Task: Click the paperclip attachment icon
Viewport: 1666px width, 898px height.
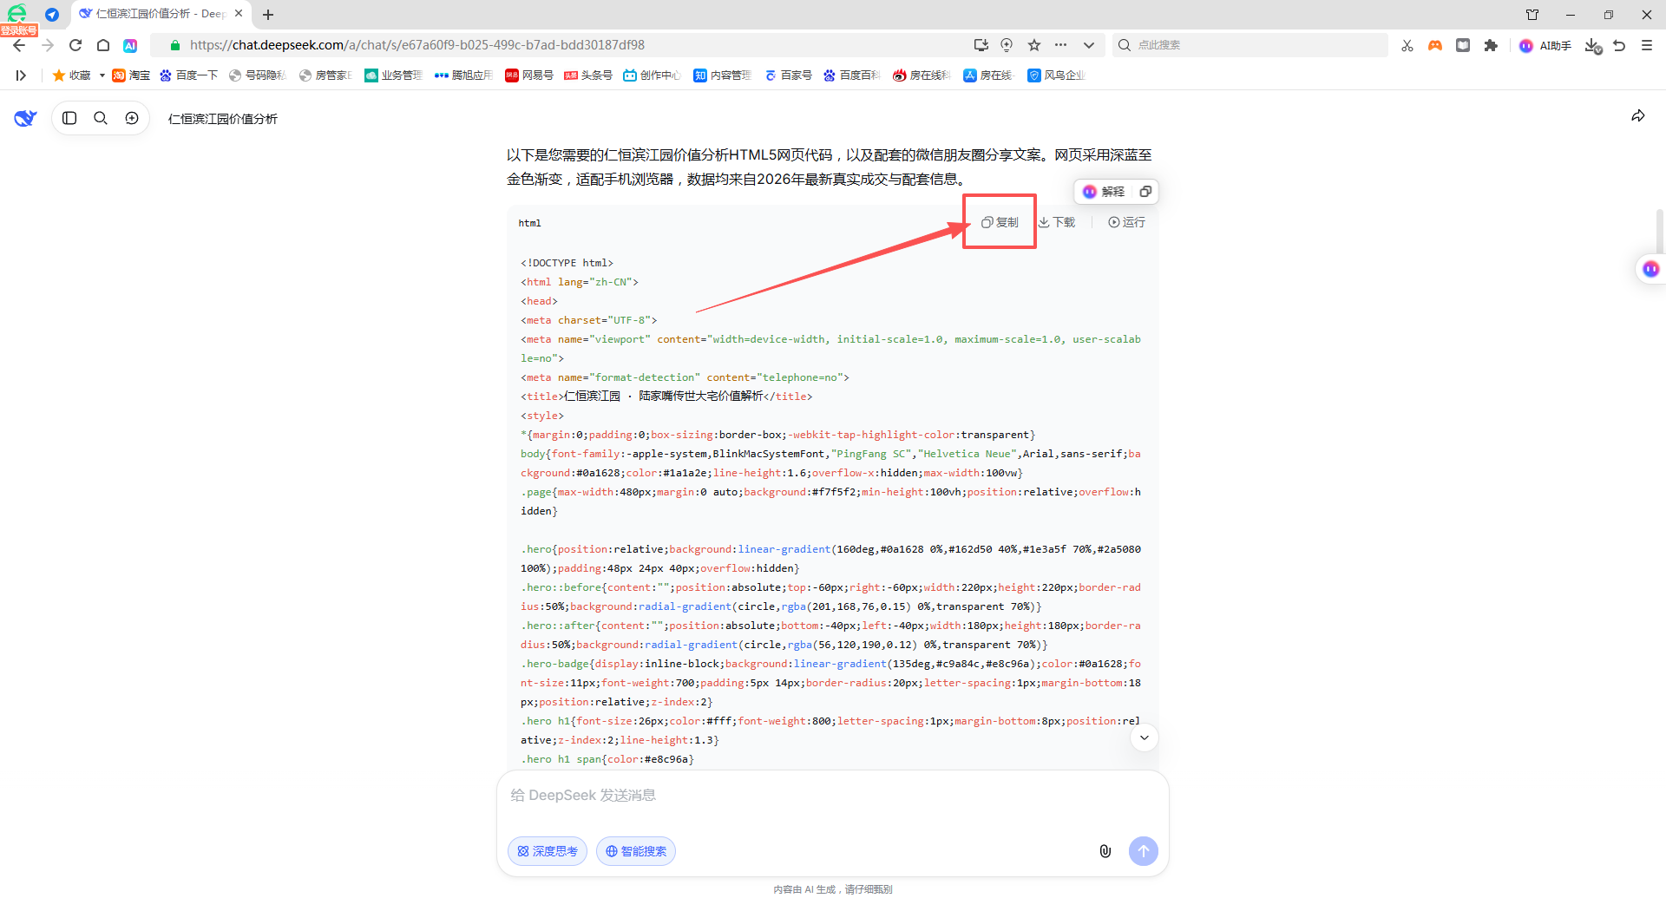Action: click(1105, 851)
